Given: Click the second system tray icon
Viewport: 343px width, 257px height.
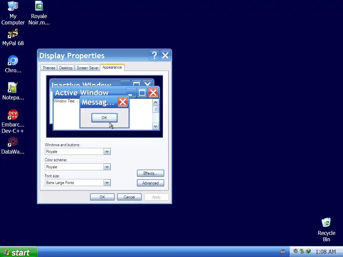Looking at the screenshot, I should coord(302,251).
